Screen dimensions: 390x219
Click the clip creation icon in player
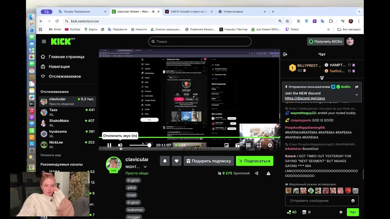pyautogui.click(x=237, y=145)
